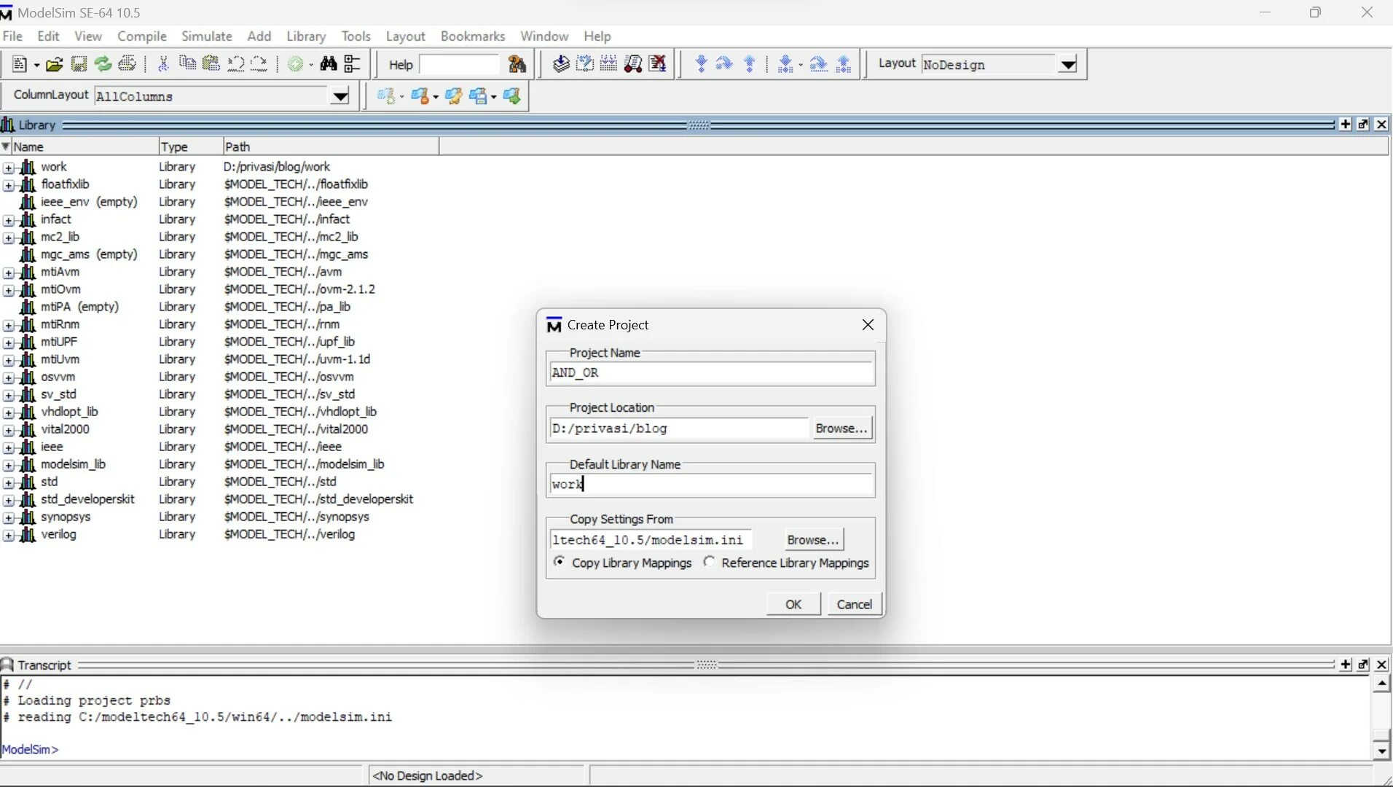Open the Simulate menu
The image size is (1393, 787).
point(207,36)
